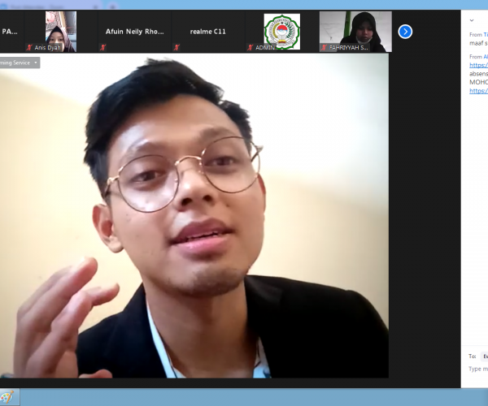The width and height of the screenshot is (488, 406).
Task: Click muted mic icon on FAHRIYYAH tile
Action: click(x=324, y=48)
